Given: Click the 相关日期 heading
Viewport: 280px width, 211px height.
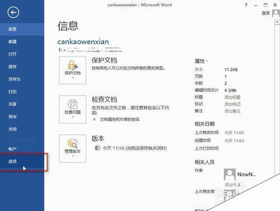Looking at the screenshot, I should [x=204, y=124].
